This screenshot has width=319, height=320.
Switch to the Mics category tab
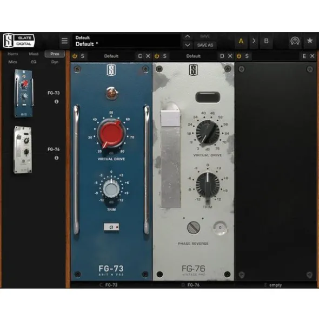[12, 62]
